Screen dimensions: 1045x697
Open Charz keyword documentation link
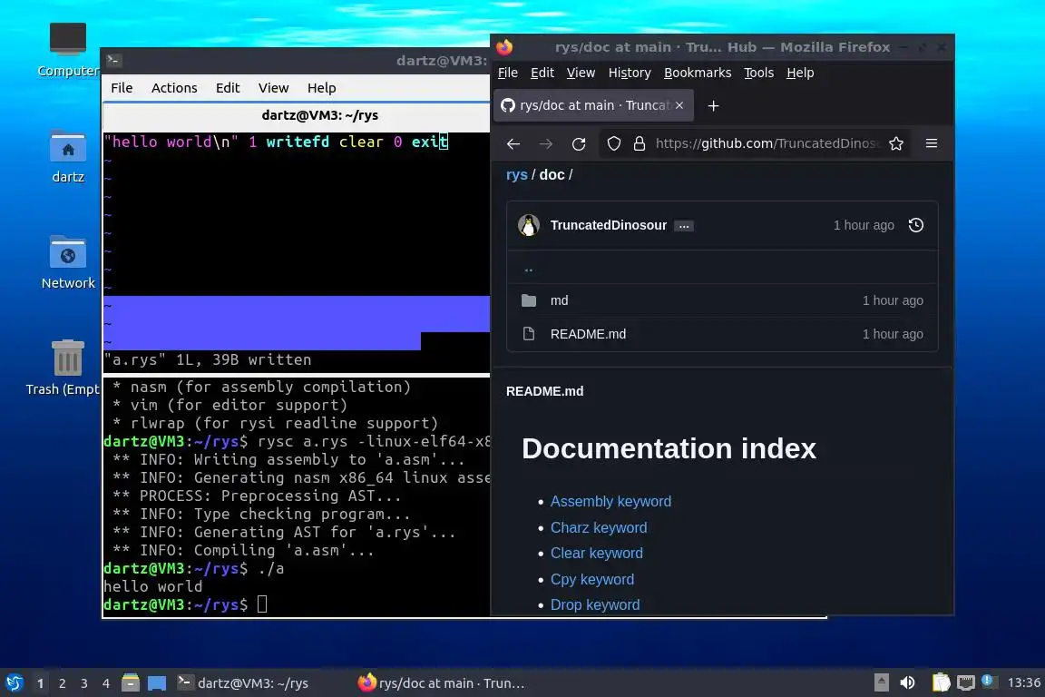click(x=599, y=527)
